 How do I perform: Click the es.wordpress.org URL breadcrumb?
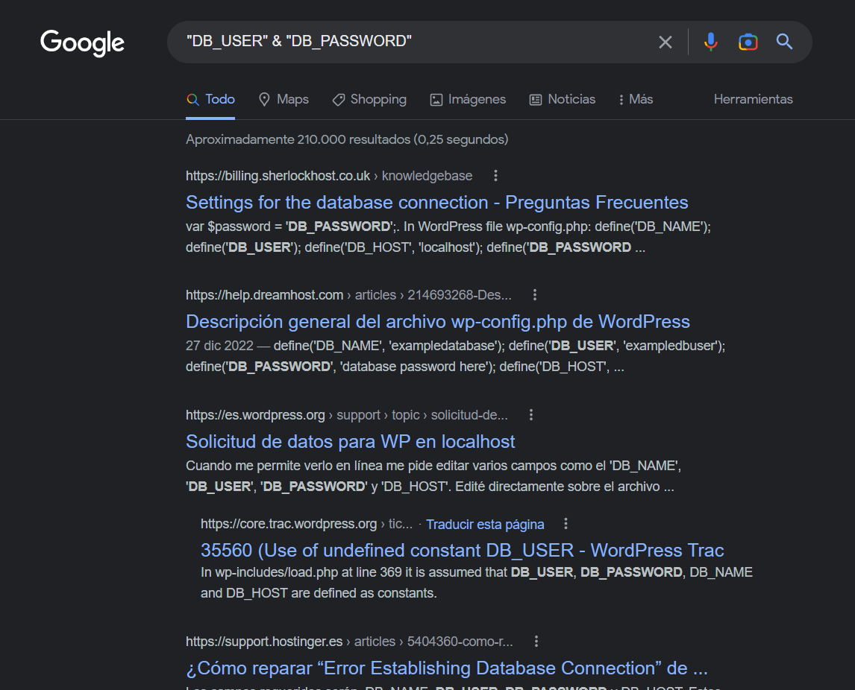(346, 415)
